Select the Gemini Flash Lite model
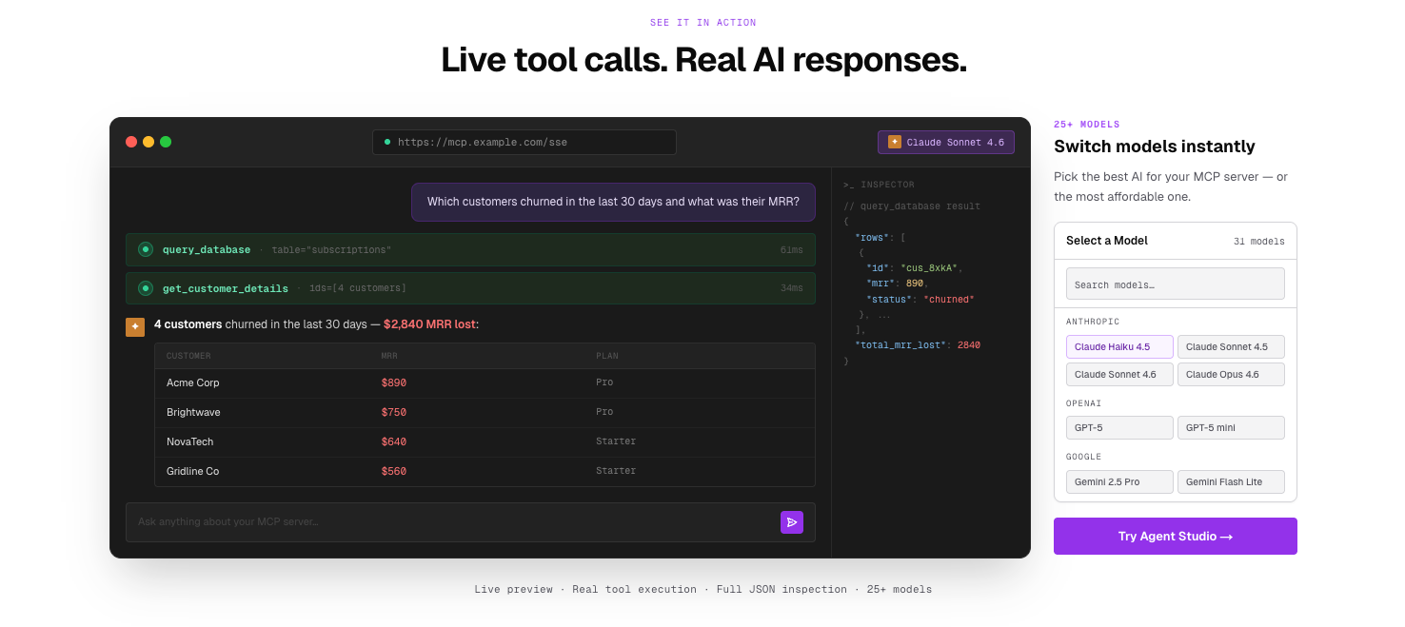This screenshot has height=627, width=1405. pos(1231,481)
